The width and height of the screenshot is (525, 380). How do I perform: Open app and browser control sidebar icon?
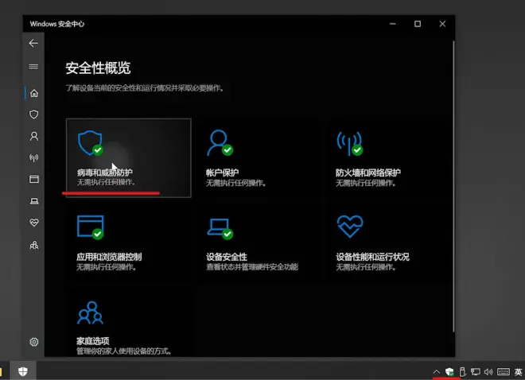tap(34, 180)
